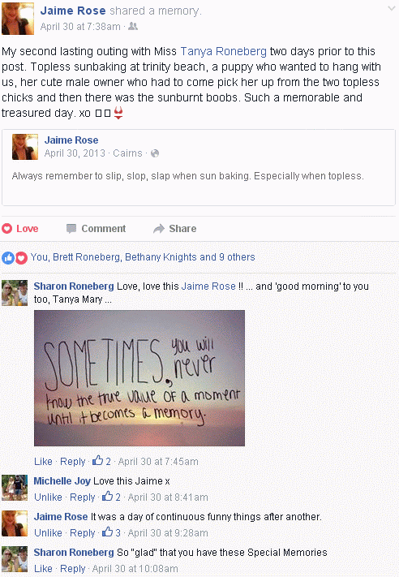Click the thumbs-up count on Sharon's photo comment
399x577 pixels.
coord(101,461)
